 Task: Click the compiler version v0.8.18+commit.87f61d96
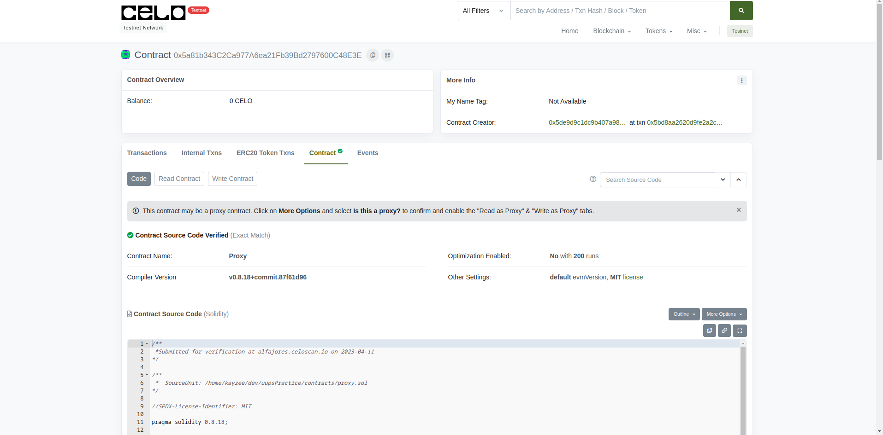pos(267,277)
